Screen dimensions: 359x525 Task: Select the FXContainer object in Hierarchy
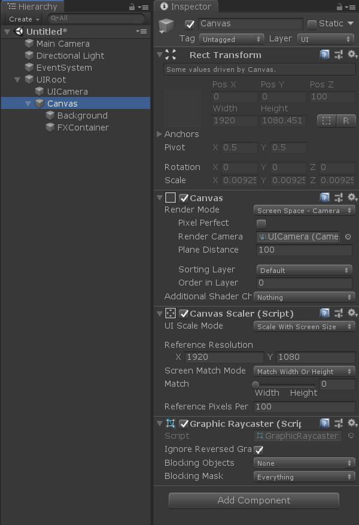tap(83, 128)
